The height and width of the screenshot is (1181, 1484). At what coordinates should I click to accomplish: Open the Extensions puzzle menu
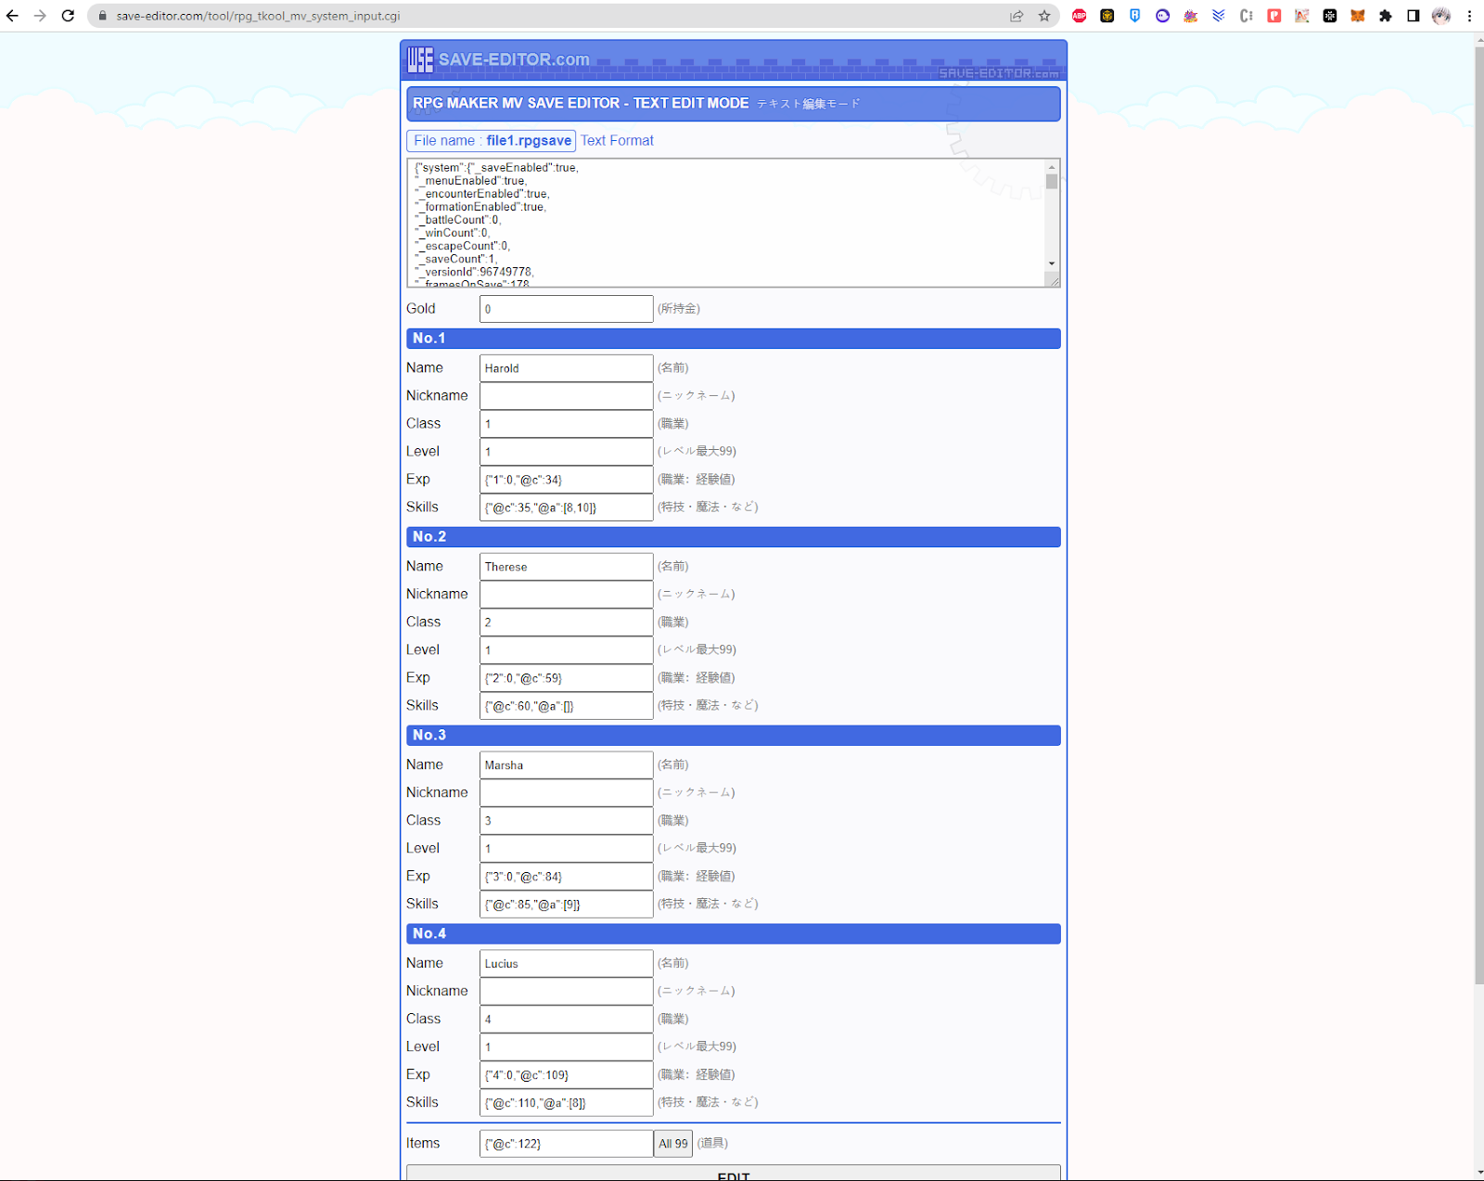tap(1386, 16)
